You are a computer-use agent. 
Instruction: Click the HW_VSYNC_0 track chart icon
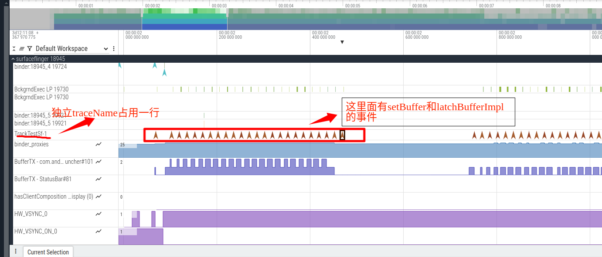coord(99,214)
